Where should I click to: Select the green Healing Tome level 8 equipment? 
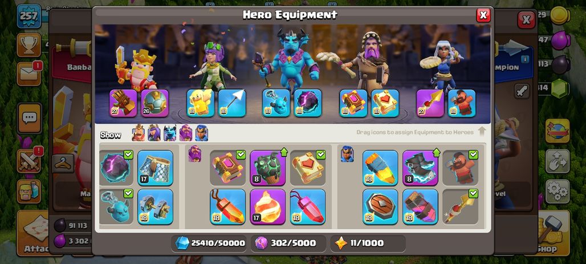point(267,168)
